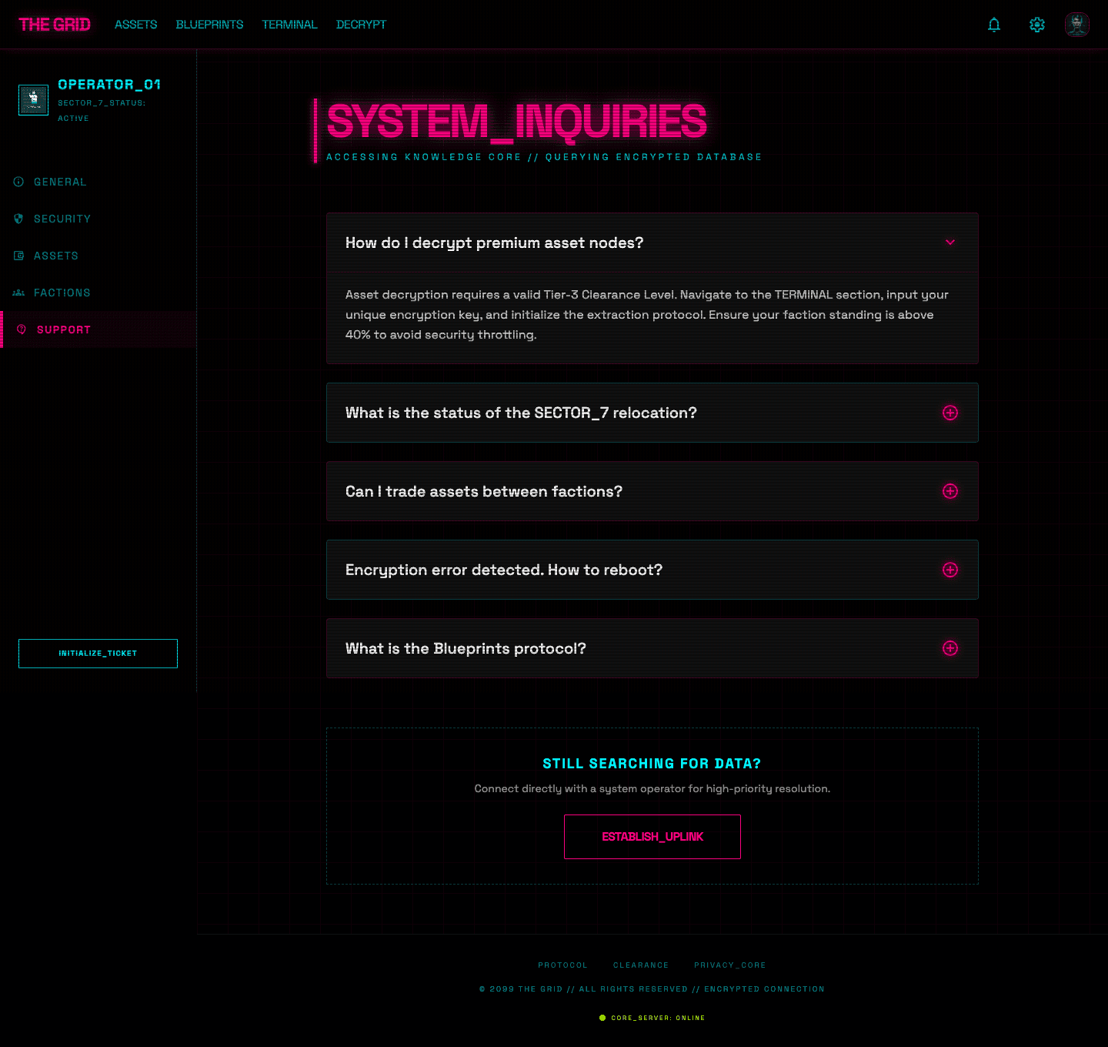Open the notifications bell icon
The image size is (1108, 1047).
[993, 25]
